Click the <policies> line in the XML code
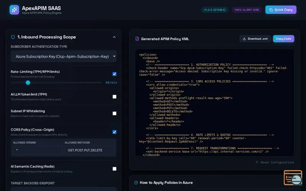The width and height of the screenshot is (306, 191). [148, 55]
